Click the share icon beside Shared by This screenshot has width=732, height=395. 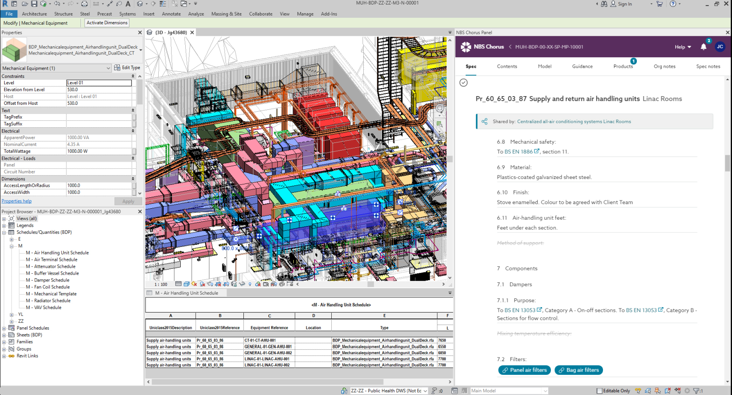(484, 122)
